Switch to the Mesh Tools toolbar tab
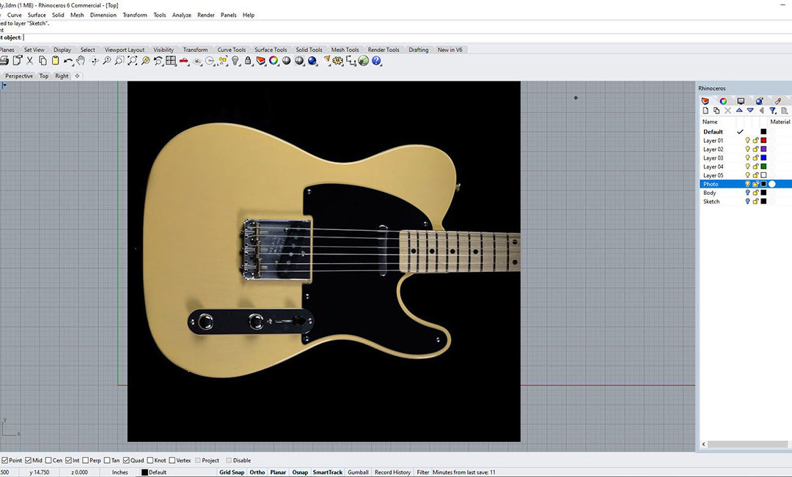792x477 pixels. tap(345, 50)
